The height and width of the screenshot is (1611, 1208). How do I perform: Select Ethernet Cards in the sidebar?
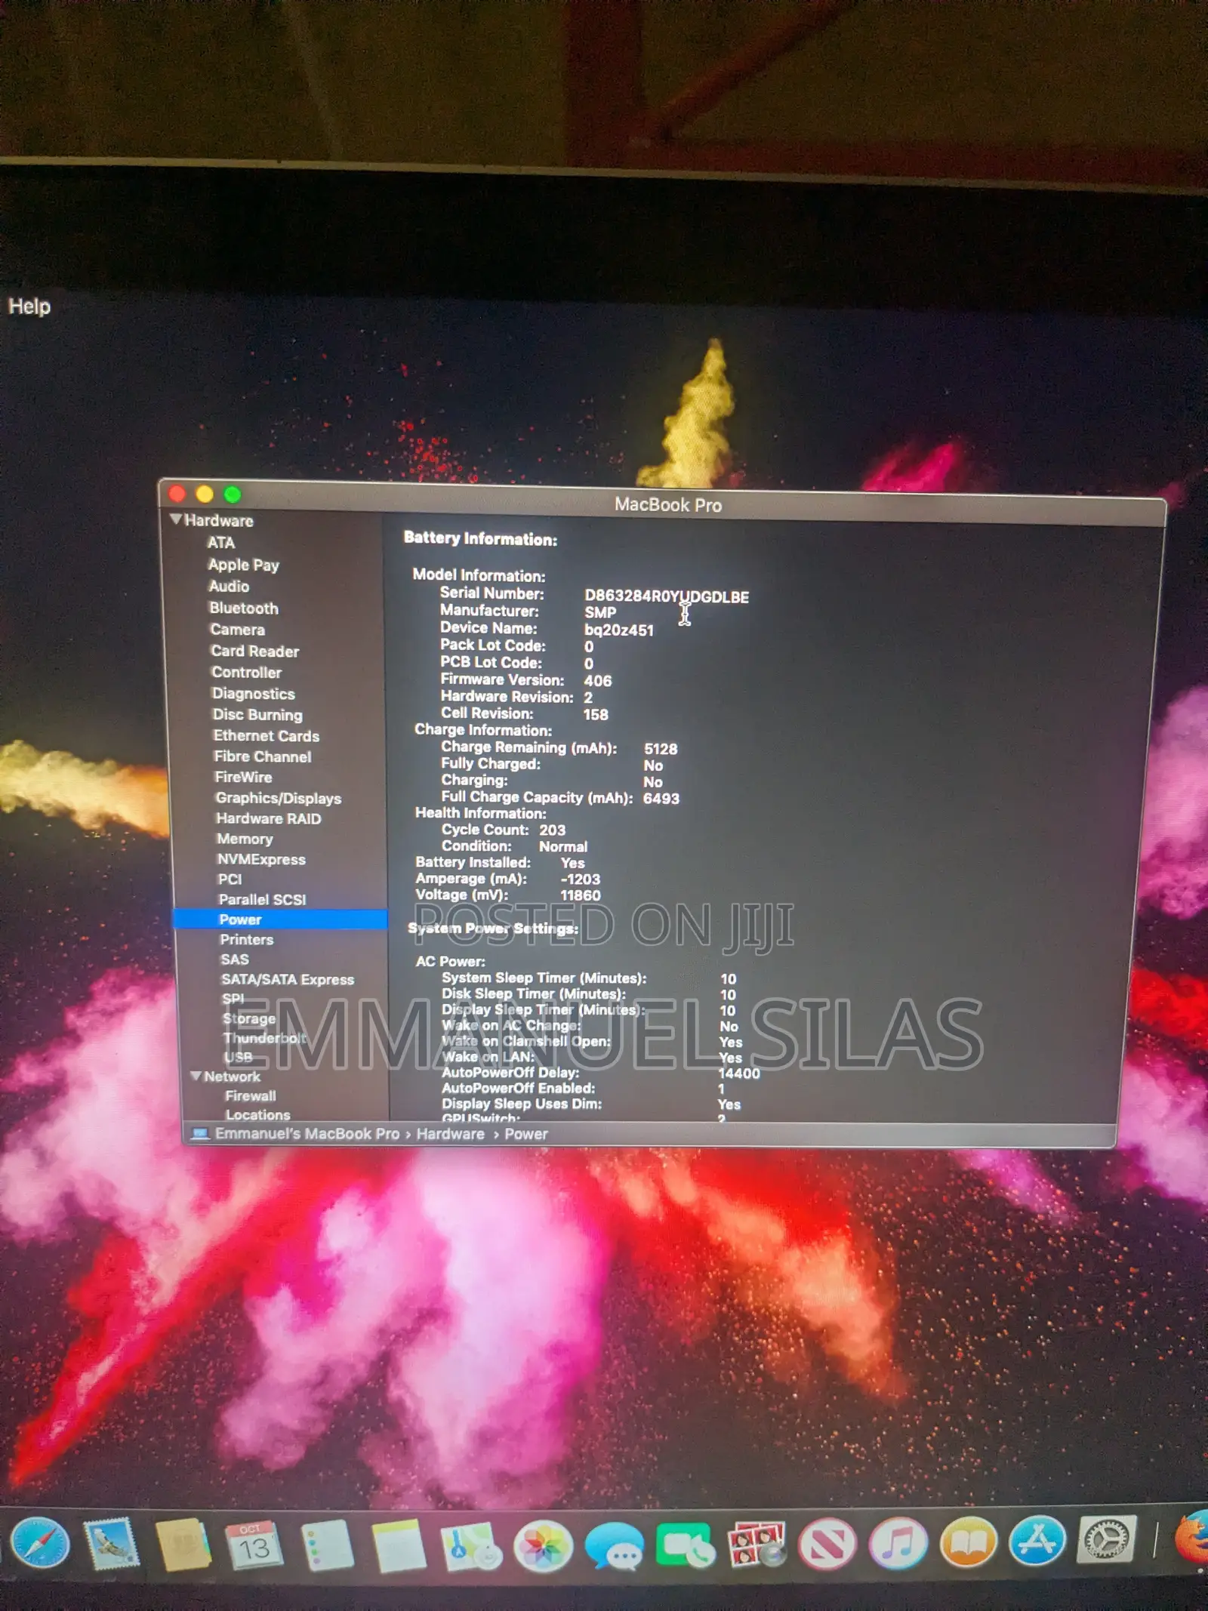(x=267, y=735)
